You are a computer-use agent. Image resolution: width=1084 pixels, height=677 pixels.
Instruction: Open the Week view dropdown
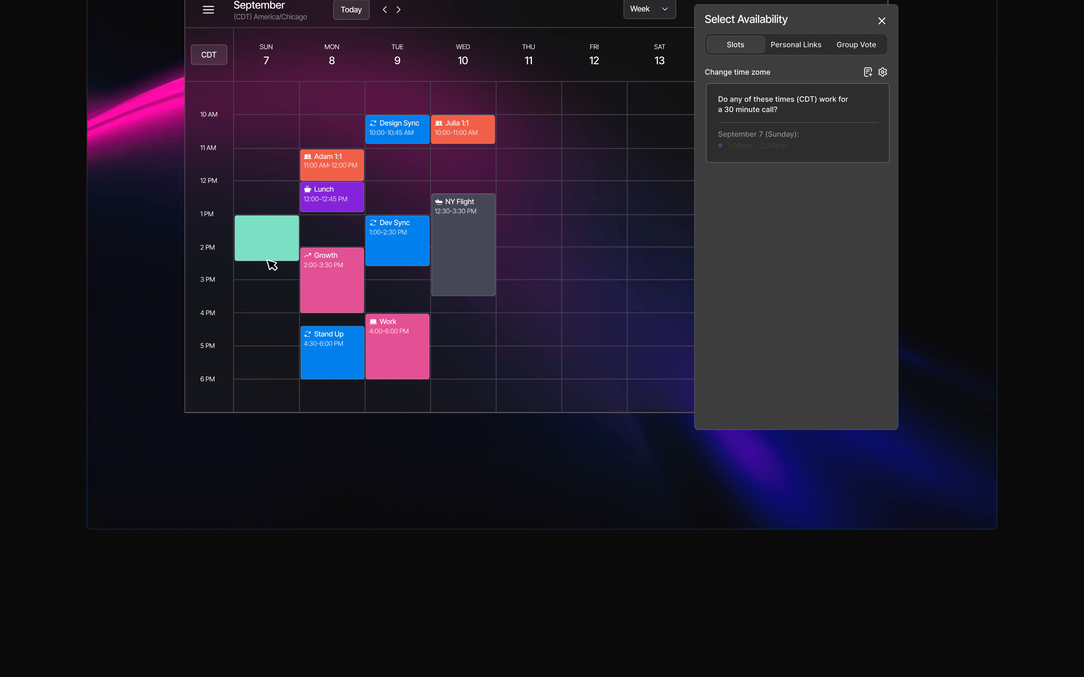pos(650,9)
